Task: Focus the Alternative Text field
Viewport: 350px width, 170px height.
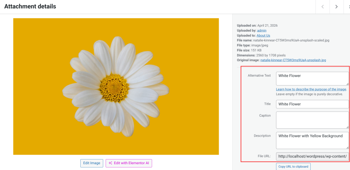Action: [312, 79]
